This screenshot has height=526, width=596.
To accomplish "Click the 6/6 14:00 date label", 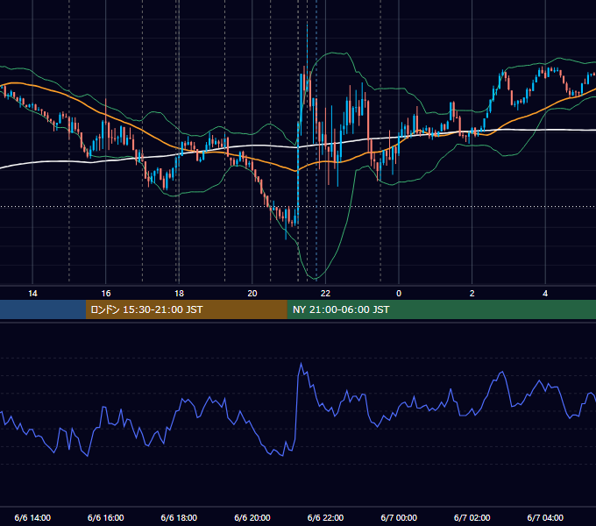I will (x=32, y=517).
